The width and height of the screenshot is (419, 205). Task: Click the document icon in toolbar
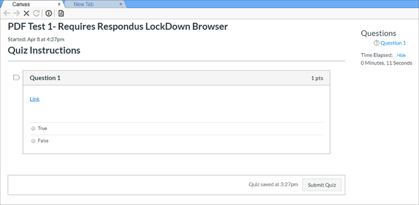(x=61, y=13)
